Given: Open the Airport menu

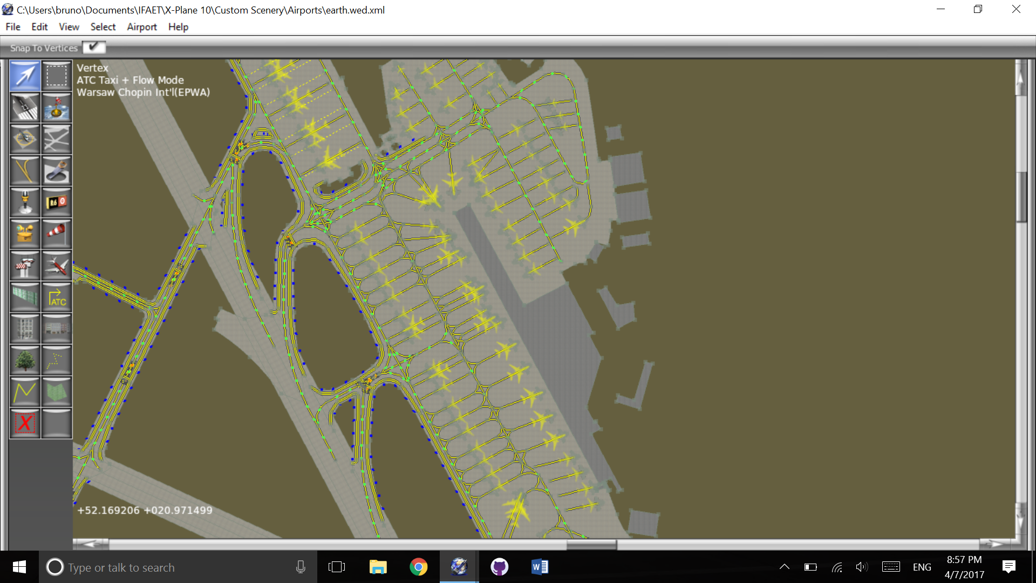Looking at the screenshot, I should click(x=141, y=27).
